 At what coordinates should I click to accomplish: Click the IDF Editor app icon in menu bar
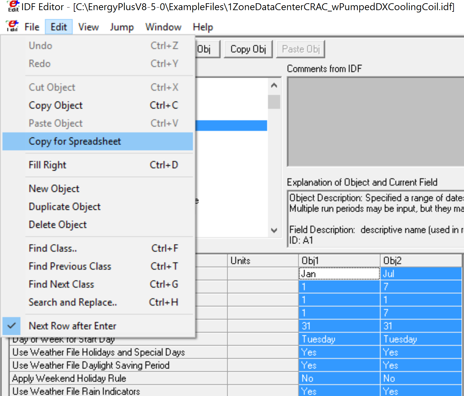12,26
